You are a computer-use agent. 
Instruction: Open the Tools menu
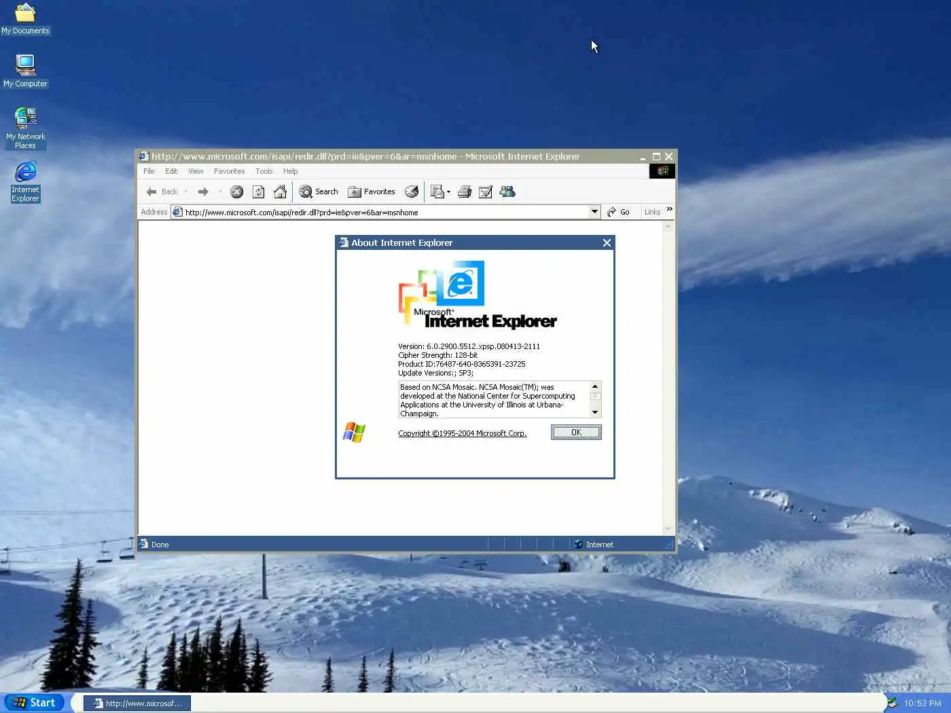(264, 171)
